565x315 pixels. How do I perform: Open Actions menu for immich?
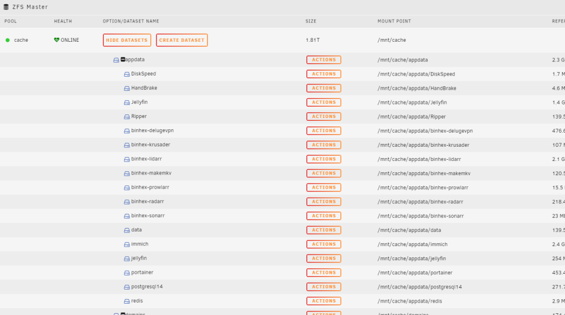point(324,244)
